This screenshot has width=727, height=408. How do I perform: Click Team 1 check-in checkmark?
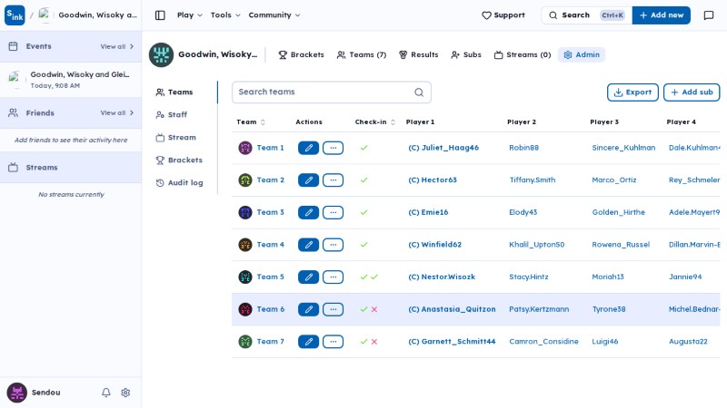(364, 148)
